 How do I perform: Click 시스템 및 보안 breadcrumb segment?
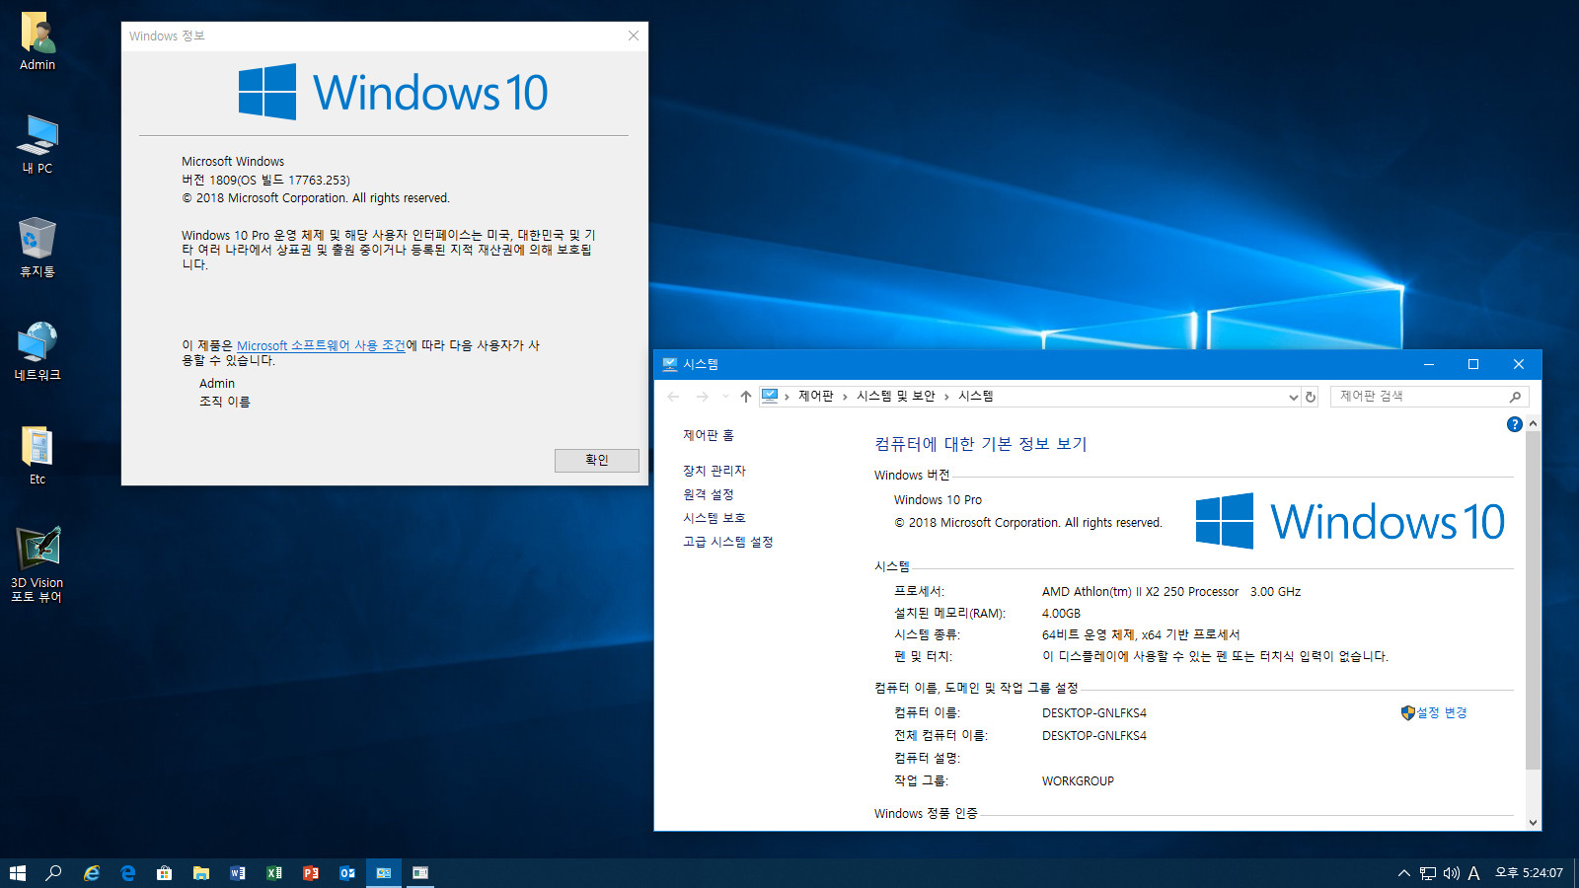point(896,396)
